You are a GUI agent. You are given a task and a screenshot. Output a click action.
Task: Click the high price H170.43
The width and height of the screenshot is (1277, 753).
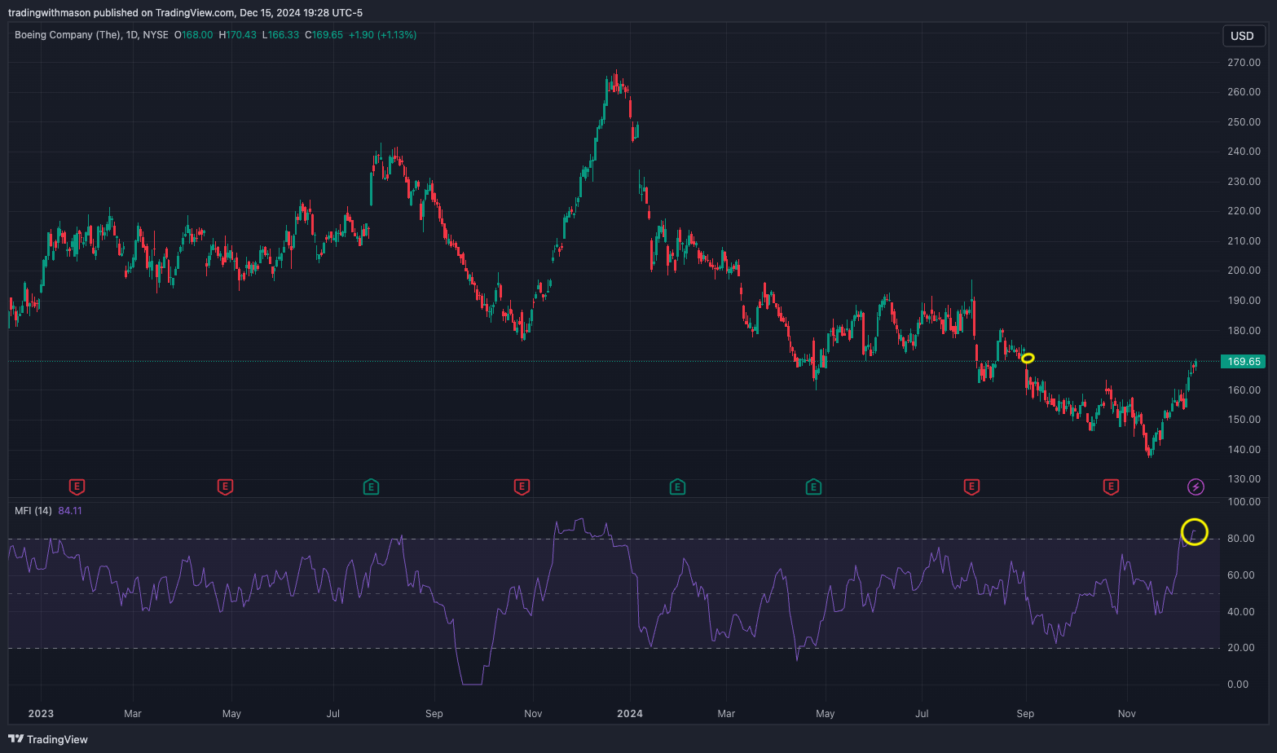pyautogui.click(x=238, y=35)
